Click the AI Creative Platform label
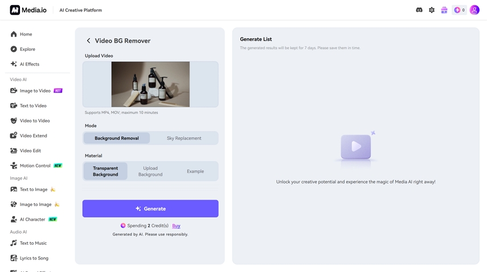This screenshot has width=487, height=272. pos(81,10)
